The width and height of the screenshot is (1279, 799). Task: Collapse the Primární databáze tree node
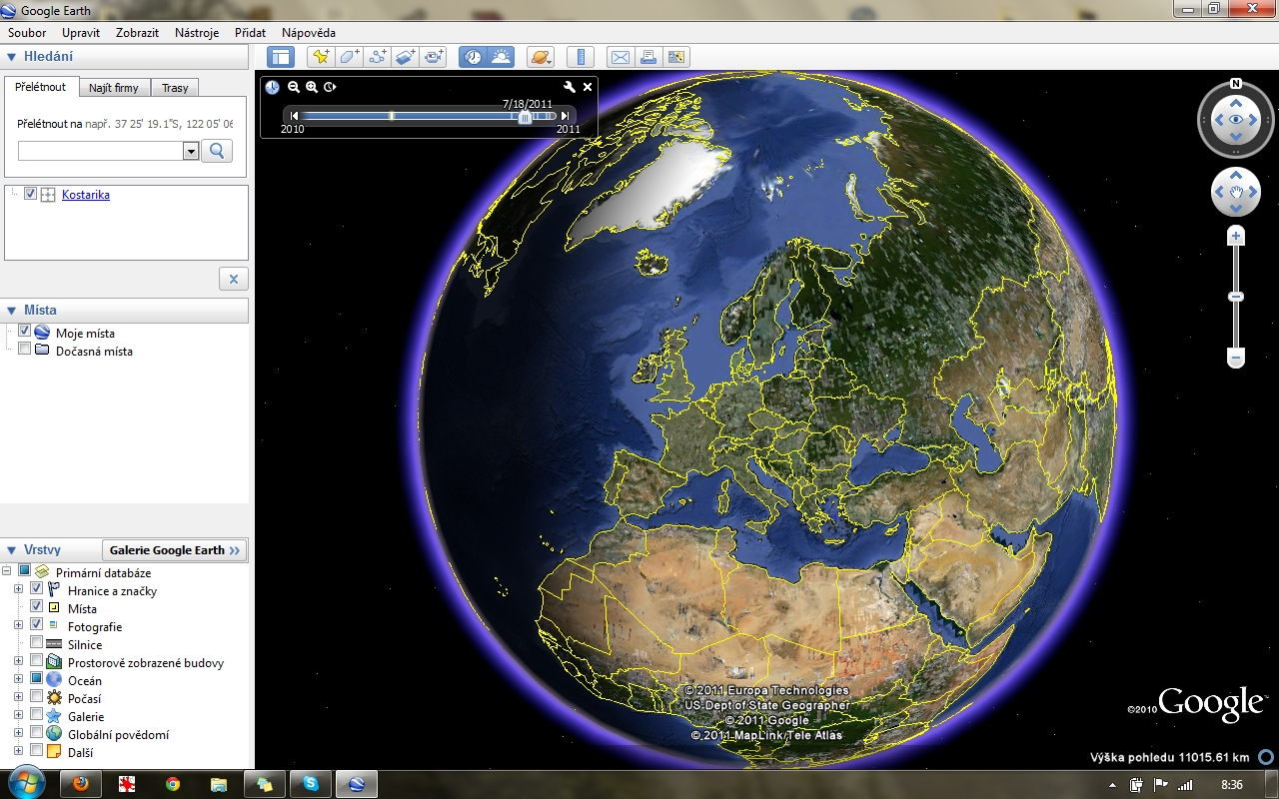[7, 572]
